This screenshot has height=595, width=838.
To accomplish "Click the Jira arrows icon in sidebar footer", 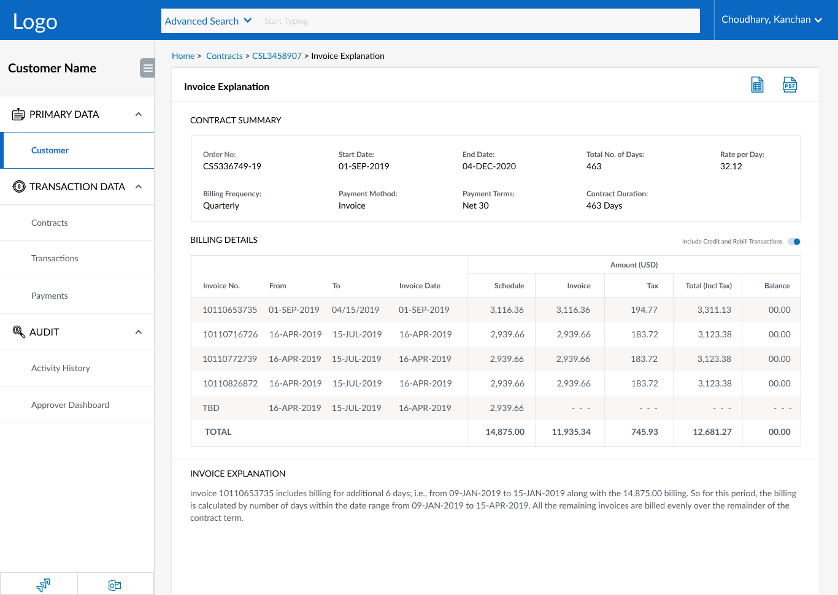I will pos(43,585).
